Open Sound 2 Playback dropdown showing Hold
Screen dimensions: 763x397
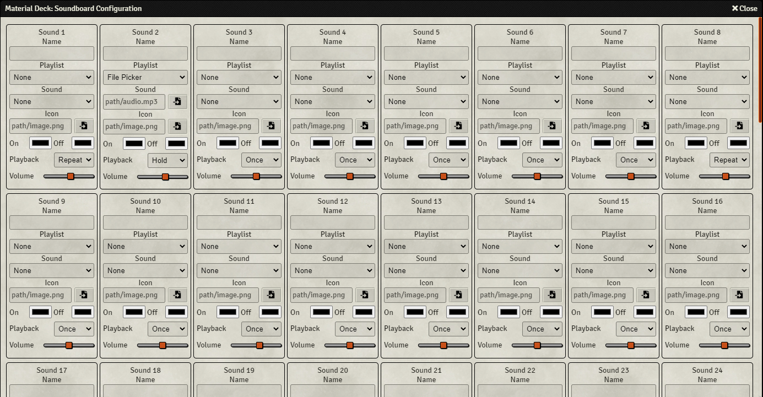click(167, 160)
